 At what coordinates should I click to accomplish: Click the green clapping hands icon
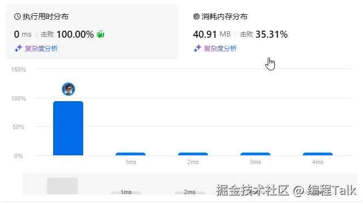(x=100, y=34)
